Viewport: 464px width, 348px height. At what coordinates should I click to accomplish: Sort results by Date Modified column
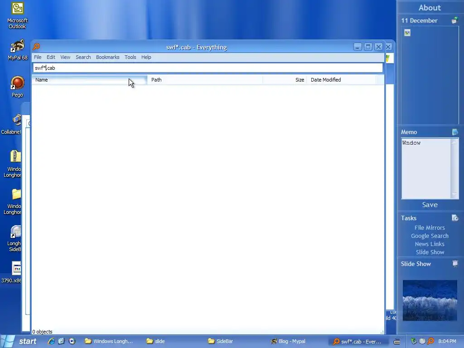[341, 80]
